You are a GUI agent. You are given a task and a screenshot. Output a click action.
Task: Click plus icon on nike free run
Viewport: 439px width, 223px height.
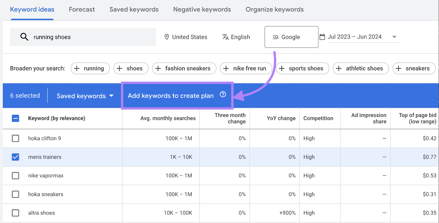coord(226,68)
